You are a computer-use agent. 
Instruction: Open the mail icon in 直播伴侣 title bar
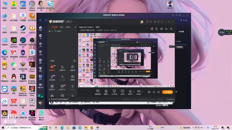point(147,22)
